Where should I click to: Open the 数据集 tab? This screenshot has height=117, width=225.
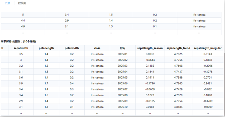point(22,3)
